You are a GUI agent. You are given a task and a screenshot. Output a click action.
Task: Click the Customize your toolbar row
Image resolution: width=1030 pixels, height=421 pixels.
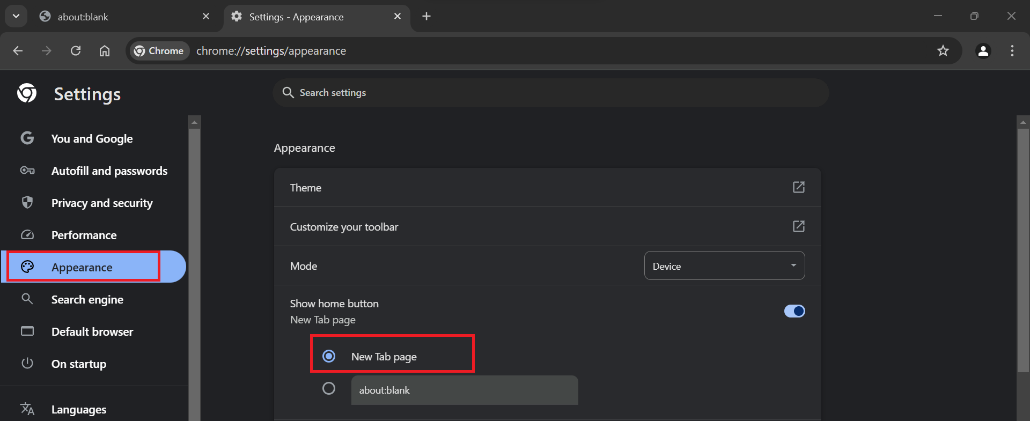tap(548, 227)
